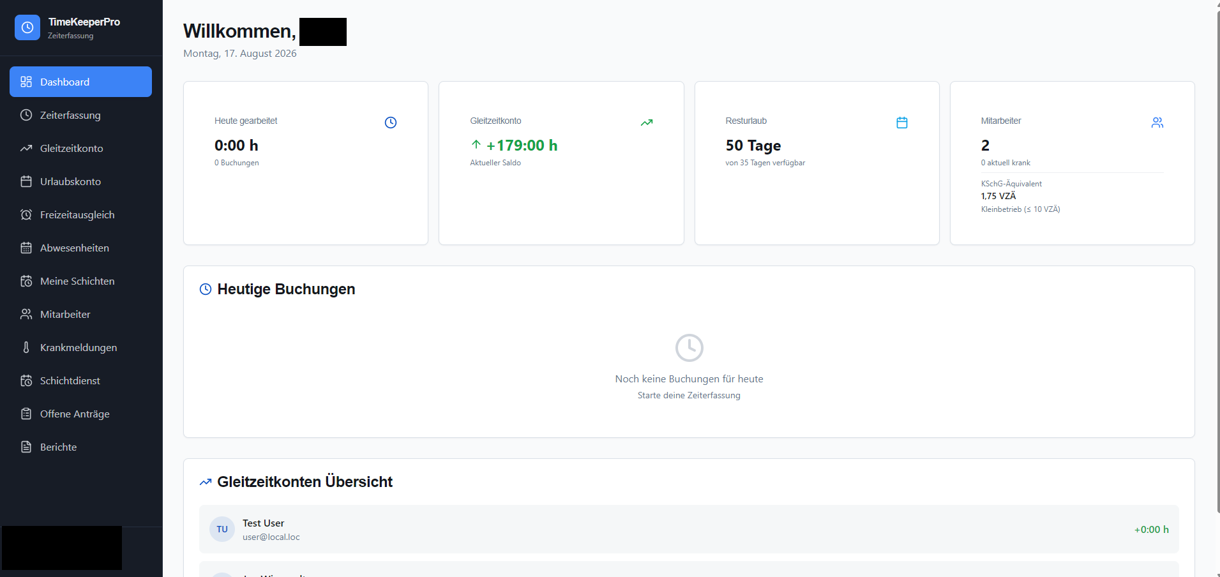This screenshot has width=1220, height=577.
Task: Click the Mitarbeiter people icon in the sidebar
Action: pyautogui.click(x=26, y=314)
